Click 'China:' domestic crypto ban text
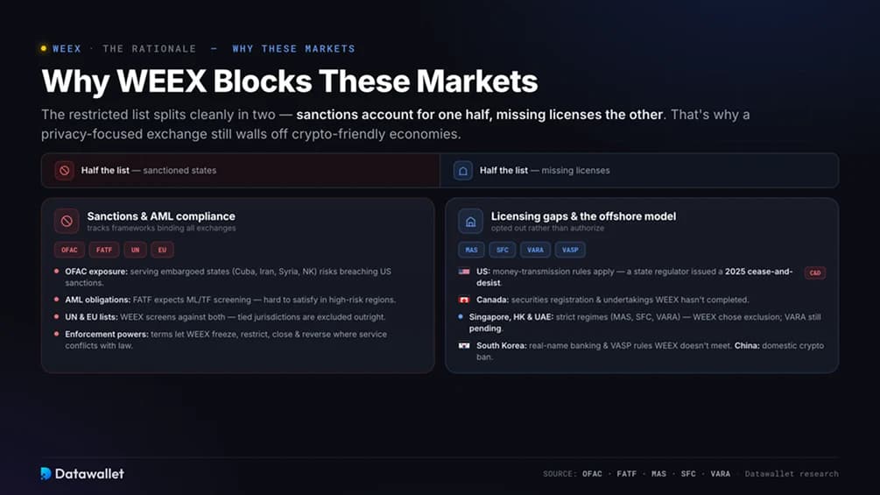The height and width of the screenshot is (495, 880). (x=779, y=346)
